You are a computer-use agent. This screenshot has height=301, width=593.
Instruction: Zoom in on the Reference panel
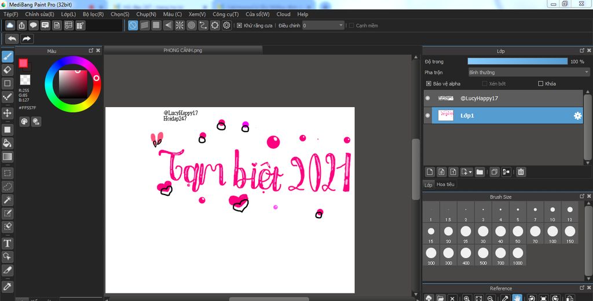(x=467, y=298)
